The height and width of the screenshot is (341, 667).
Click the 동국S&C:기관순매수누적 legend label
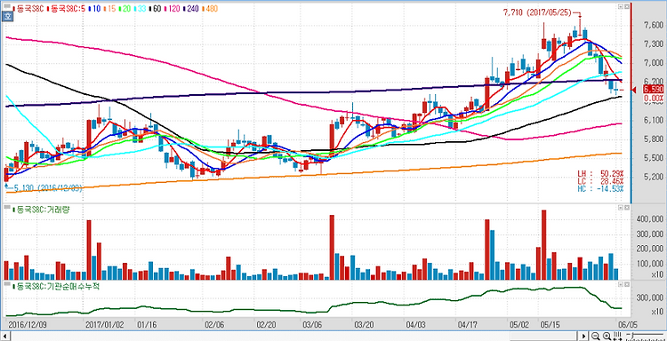point(55,286)
